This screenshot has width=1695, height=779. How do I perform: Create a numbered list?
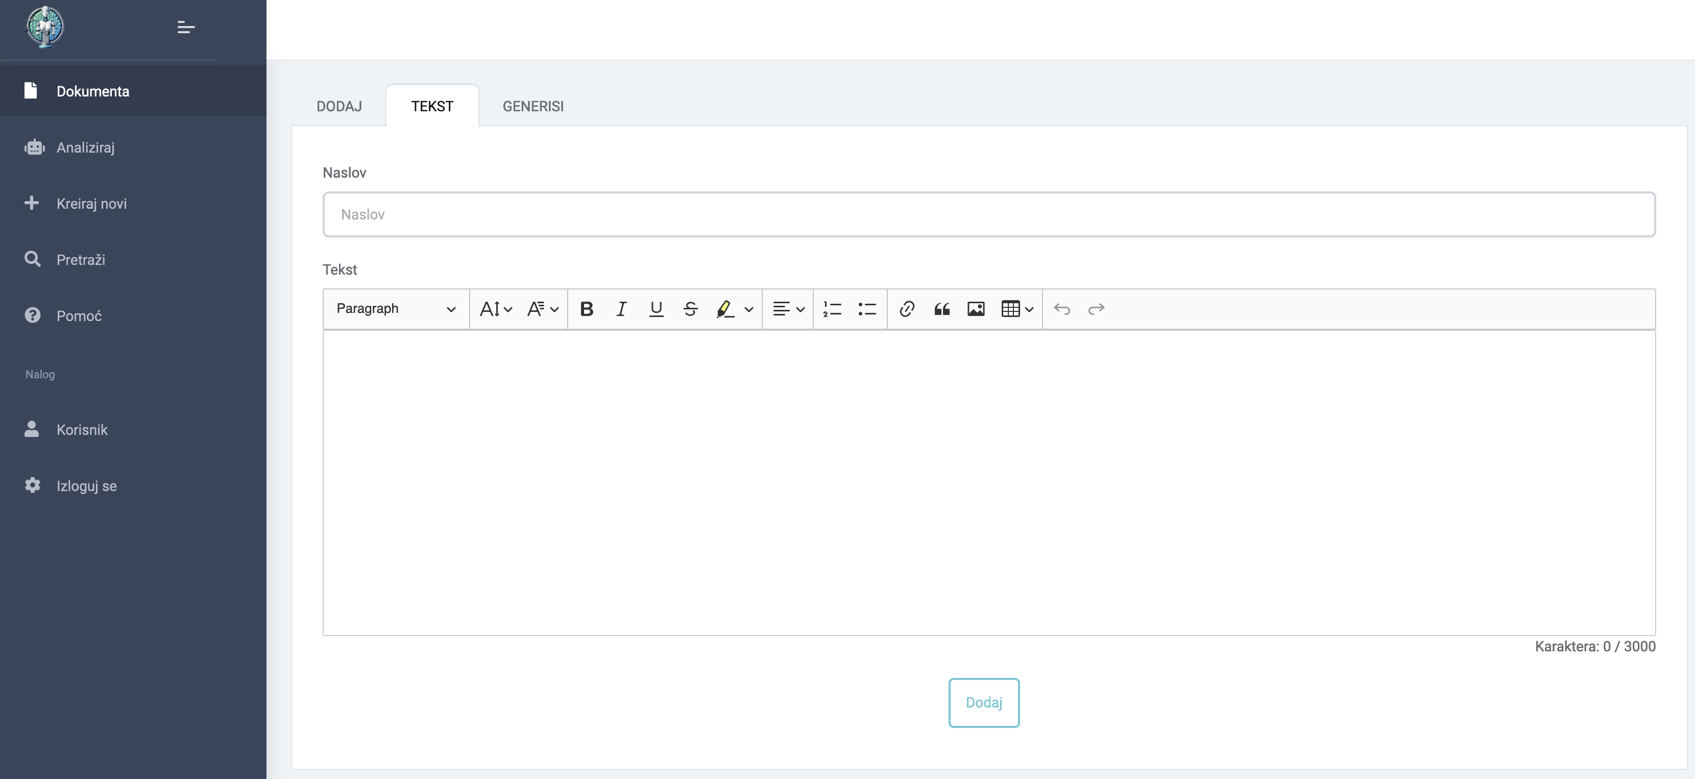pos(832,308)
